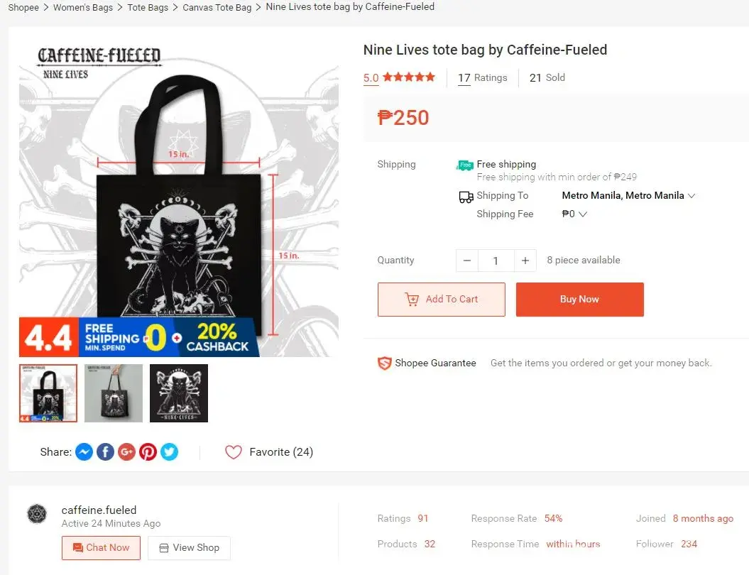Open Chat Now with the seller
This screenshot has width=749, height=575.
(x=101, y=548)
